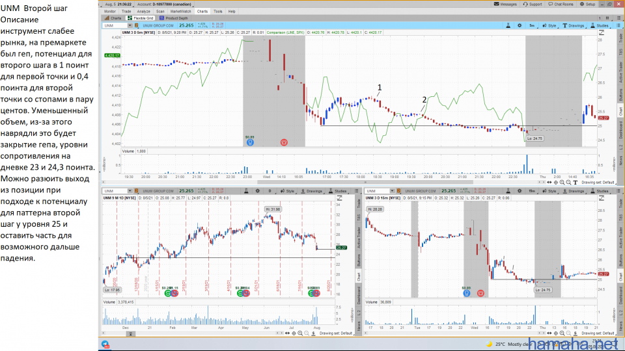Image resolution: width=625 pixels, height=351 pixels.
Task: Open top chart Drawings menu
Action: 573,25
